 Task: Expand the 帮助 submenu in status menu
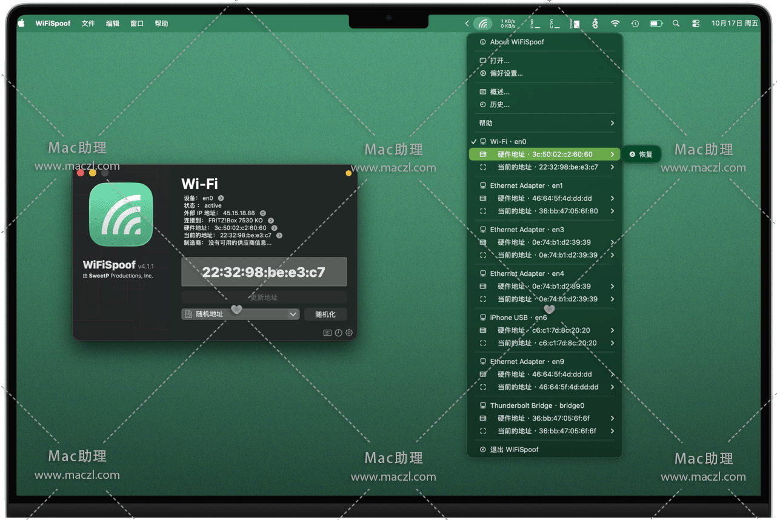545,123
